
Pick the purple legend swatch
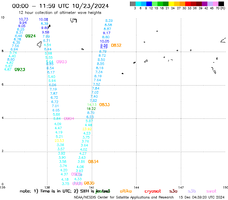[205, 4]
